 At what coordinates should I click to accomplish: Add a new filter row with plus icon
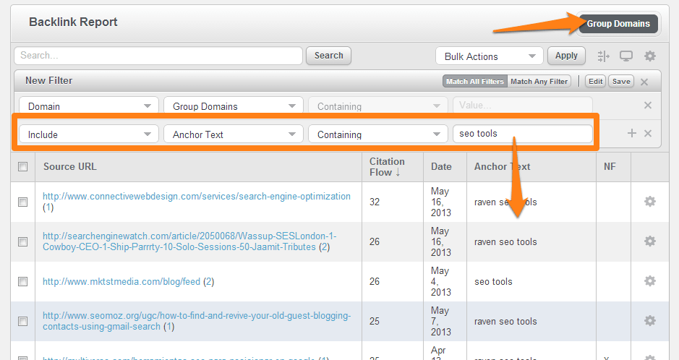pos(631,134)
